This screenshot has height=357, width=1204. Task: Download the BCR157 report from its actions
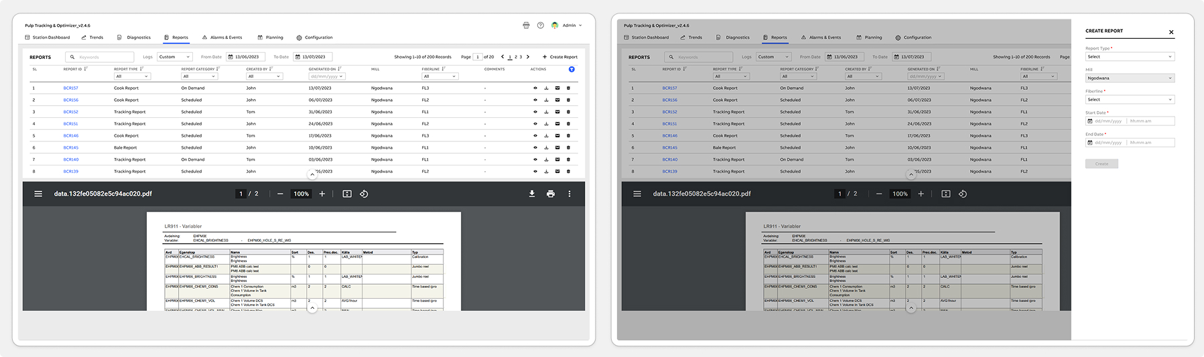[x=546, y=88]
